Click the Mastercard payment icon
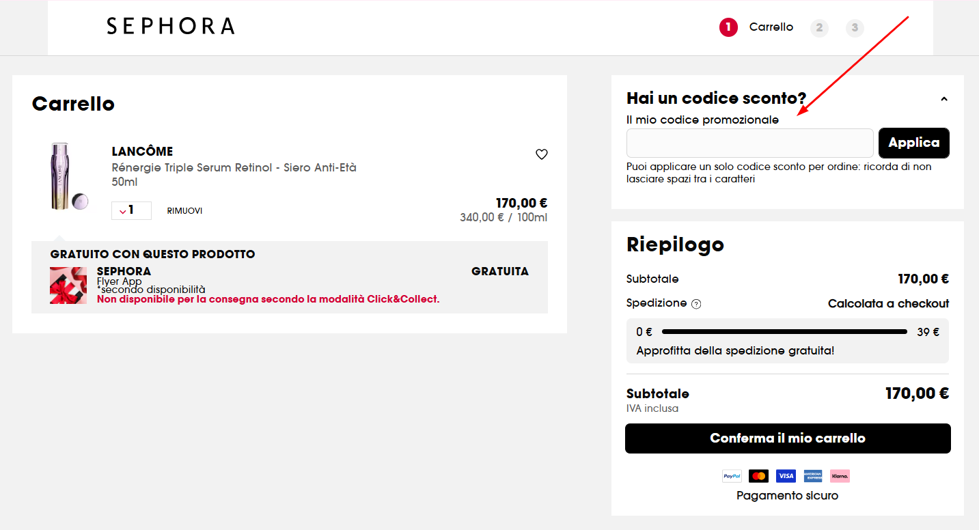 pyautogui.click(x=758, y=475)
